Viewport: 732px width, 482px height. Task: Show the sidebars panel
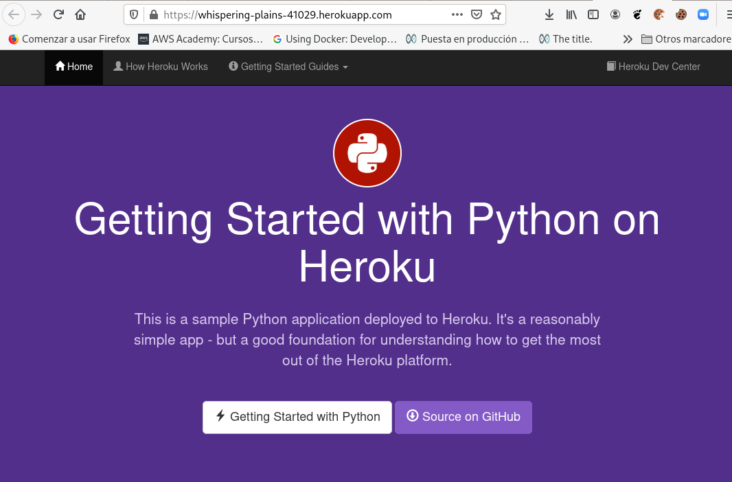(x=593, y=14)
